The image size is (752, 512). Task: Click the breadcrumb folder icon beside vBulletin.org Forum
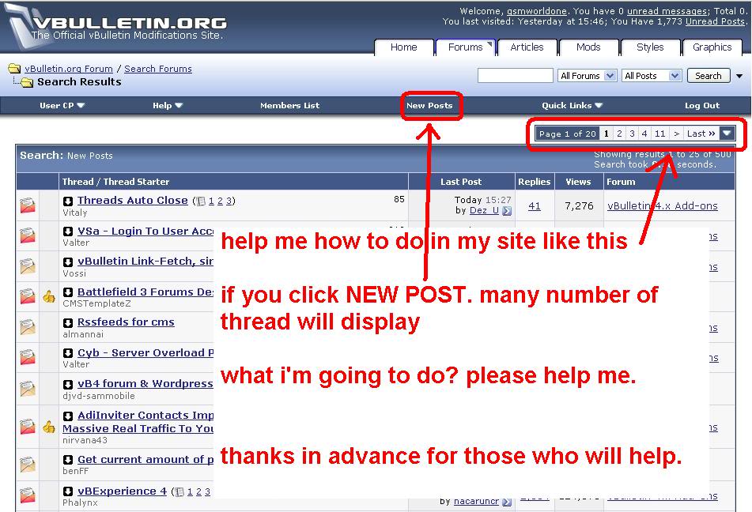14,69
